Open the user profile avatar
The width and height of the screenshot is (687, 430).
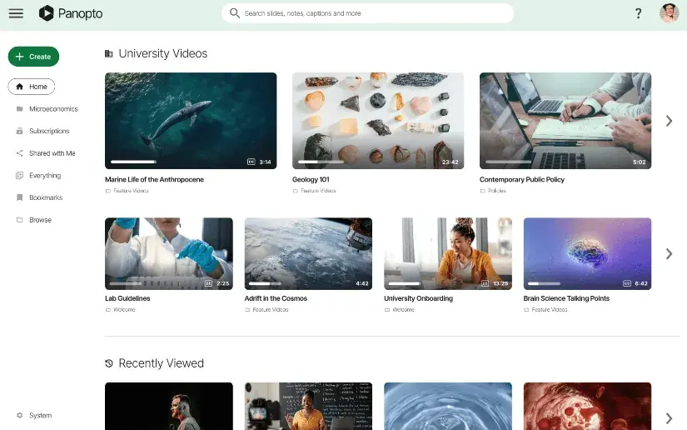[x=669, y=13]
